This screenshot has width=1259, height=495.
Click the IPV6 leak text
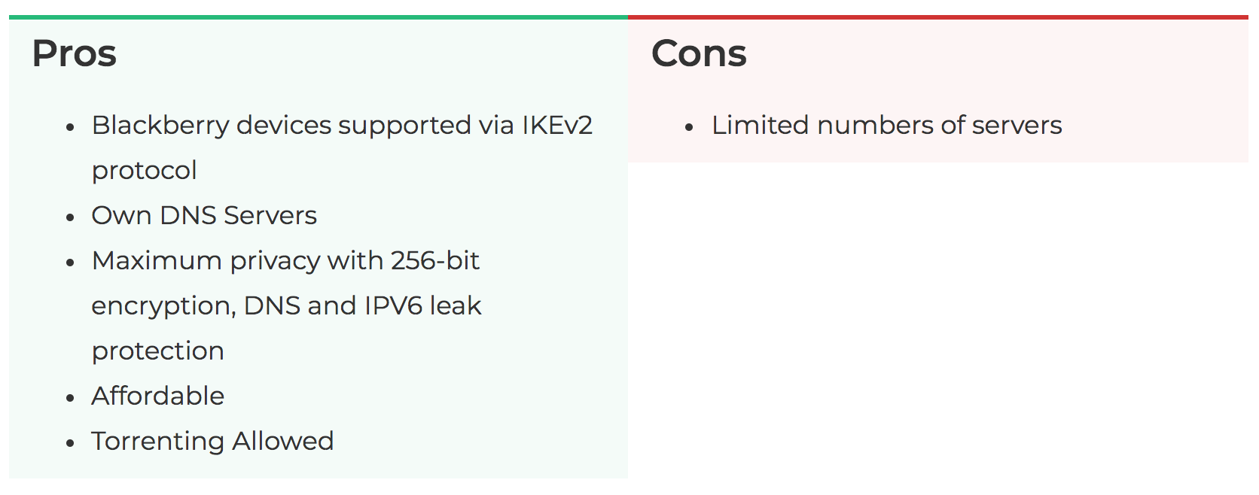pyautogui.click(x=422, y=306)
